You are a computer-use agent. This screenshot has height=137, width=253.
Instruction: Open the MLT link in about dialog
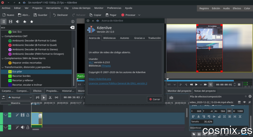91,62
